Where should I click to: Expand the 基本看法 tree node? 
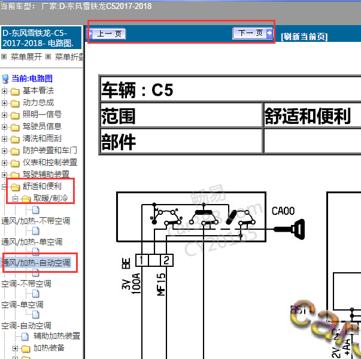click(x=4, y=91)
